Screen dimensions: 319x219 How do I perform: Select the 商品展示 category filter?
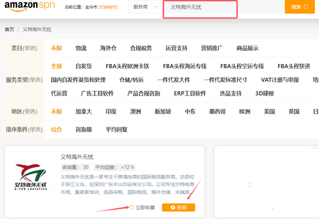pos(247,48)
